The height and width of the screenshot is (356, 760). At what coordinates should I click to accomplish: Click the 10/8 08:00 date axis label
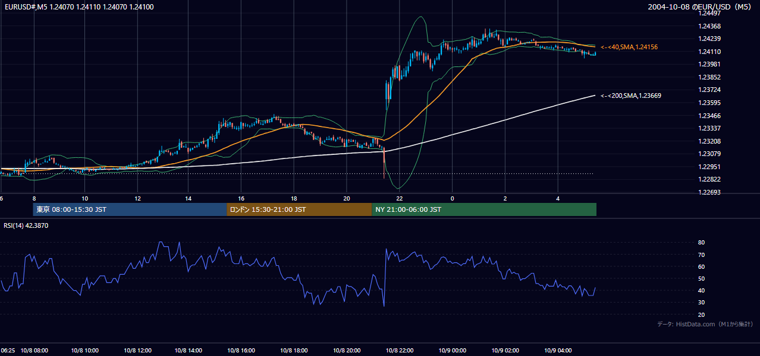pyautogui.click(x=34, y=351)
